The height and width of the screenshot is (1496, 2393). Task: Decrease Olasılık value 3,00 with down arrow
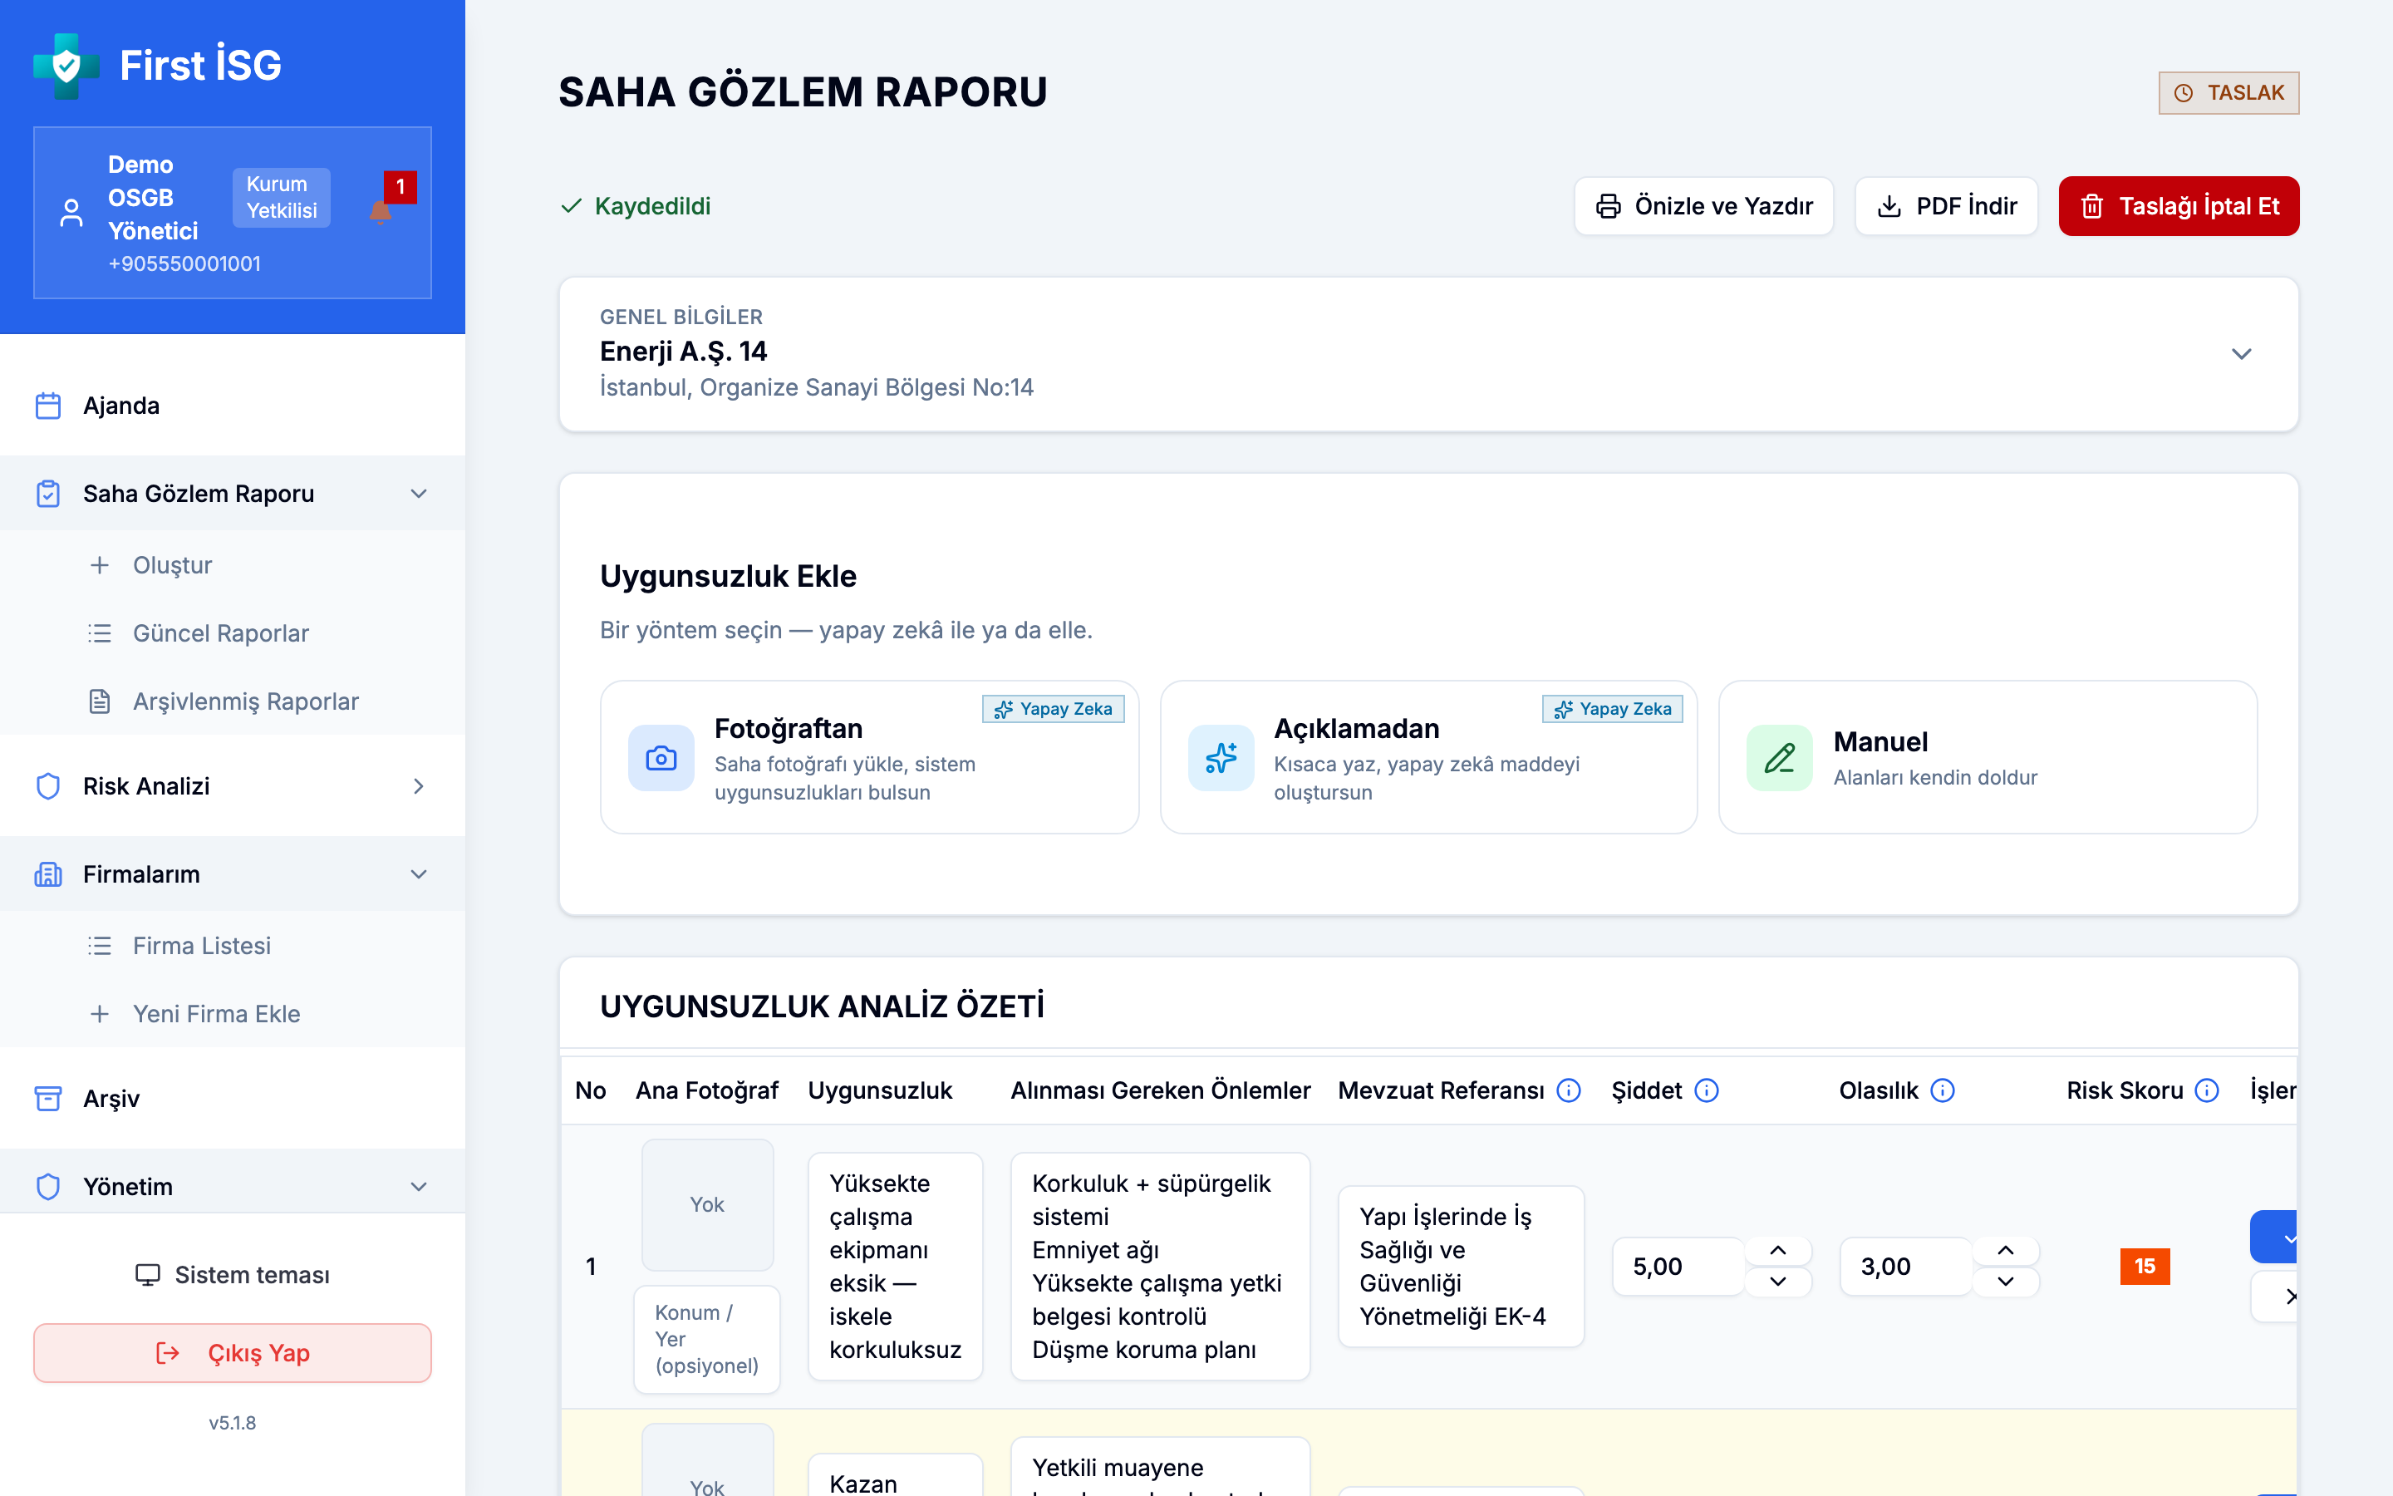[2005, 1282]
